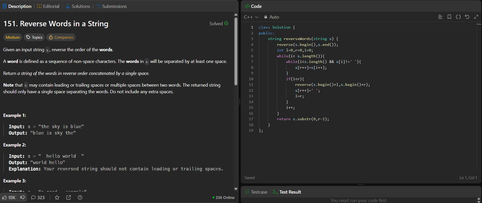Click the Ln 1, Col 1 status
Image resolution: width=482 pixels, height=203 pixels.
click(x=468, y=177)
